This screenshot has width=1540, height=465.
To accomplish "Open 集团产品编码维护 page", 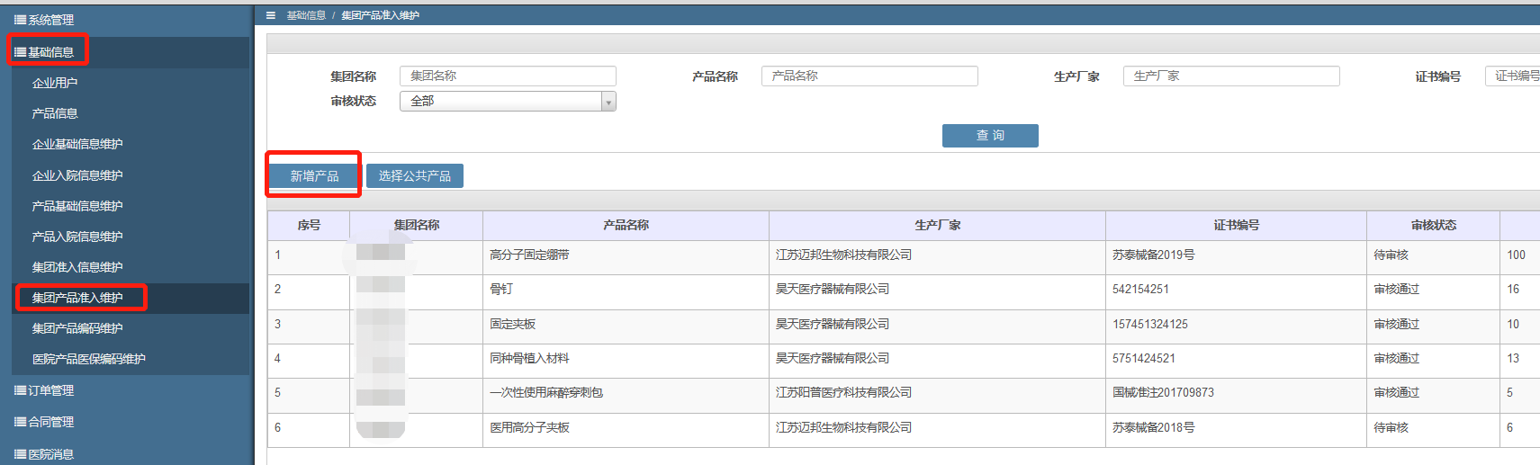I will click(77, 328).
